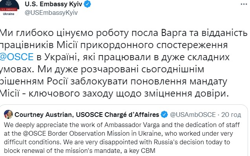Click the Ukraine label in embassy logo
The height and width of the screenshot is (156, 250).
coord(9,14)
